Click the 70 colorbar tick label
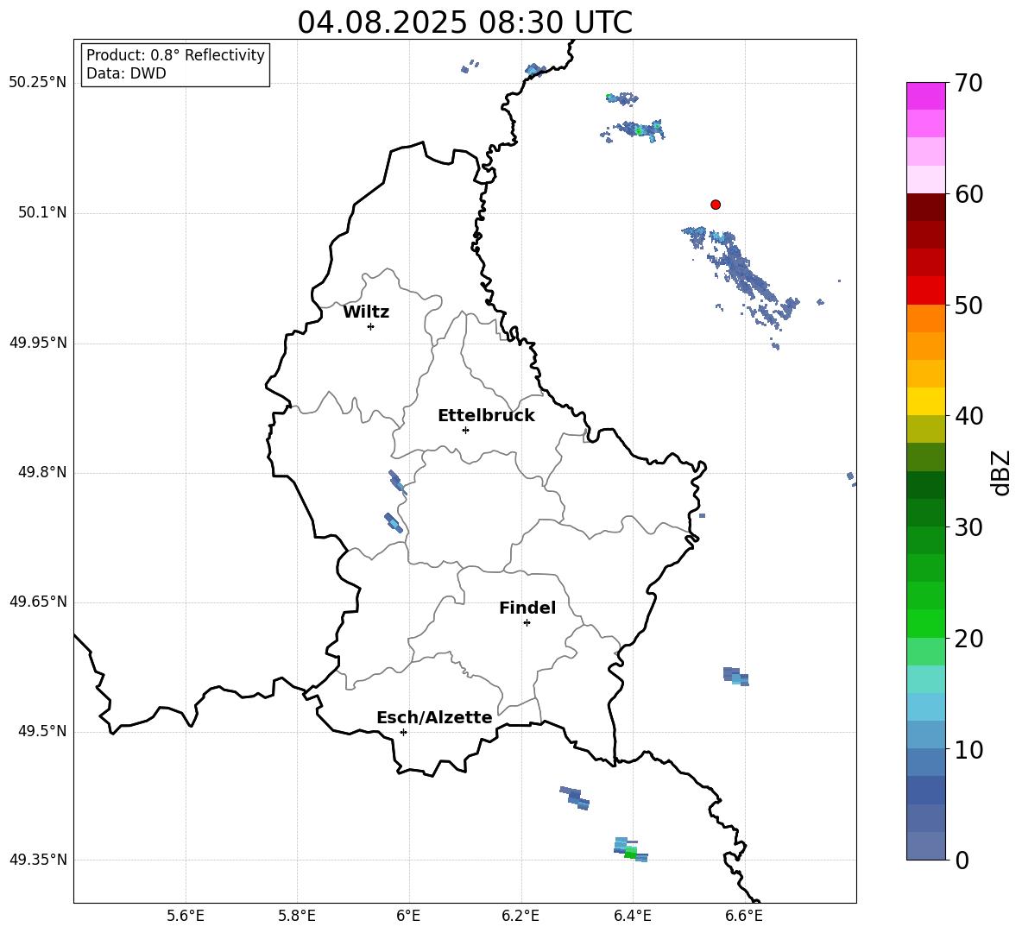The width and height of the screenshot is (1022, 933). (968, 83)
